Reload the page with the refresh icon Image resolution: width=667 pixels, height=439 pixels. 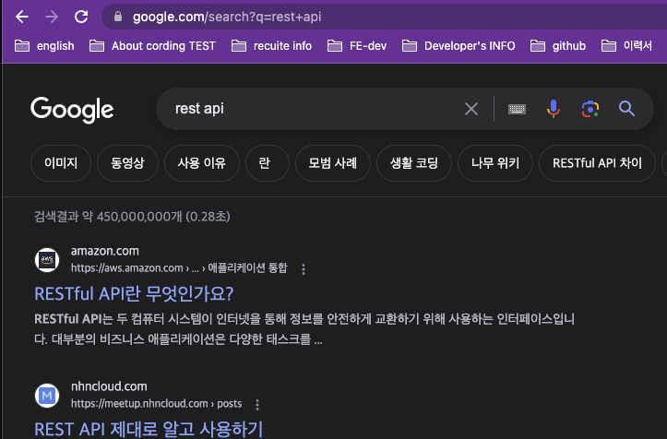pos(81,17)
